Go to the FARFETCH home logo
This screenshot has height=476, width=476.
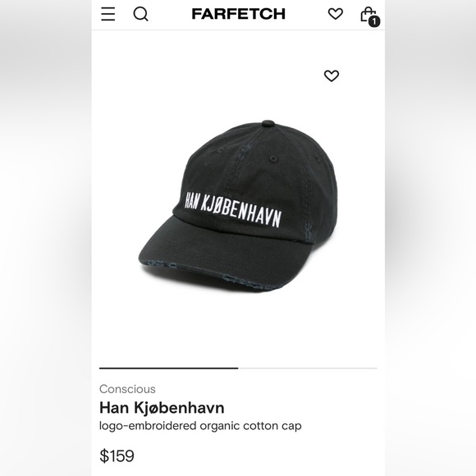238,14
